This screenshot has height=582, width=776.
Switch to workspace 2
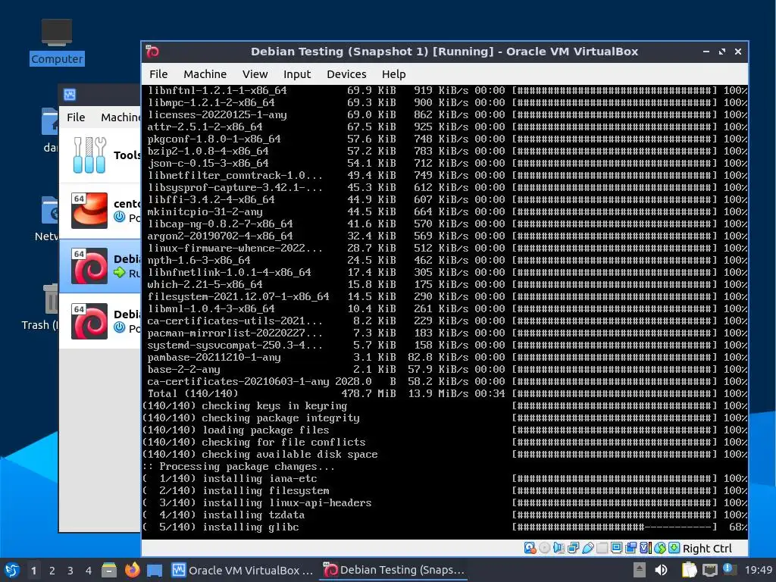click(52, 571)
